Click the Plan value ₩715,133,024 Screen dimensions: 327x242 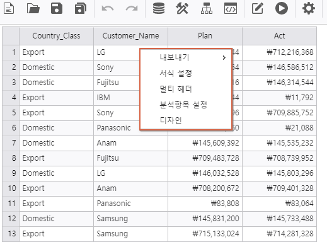(x=205, y=234)
